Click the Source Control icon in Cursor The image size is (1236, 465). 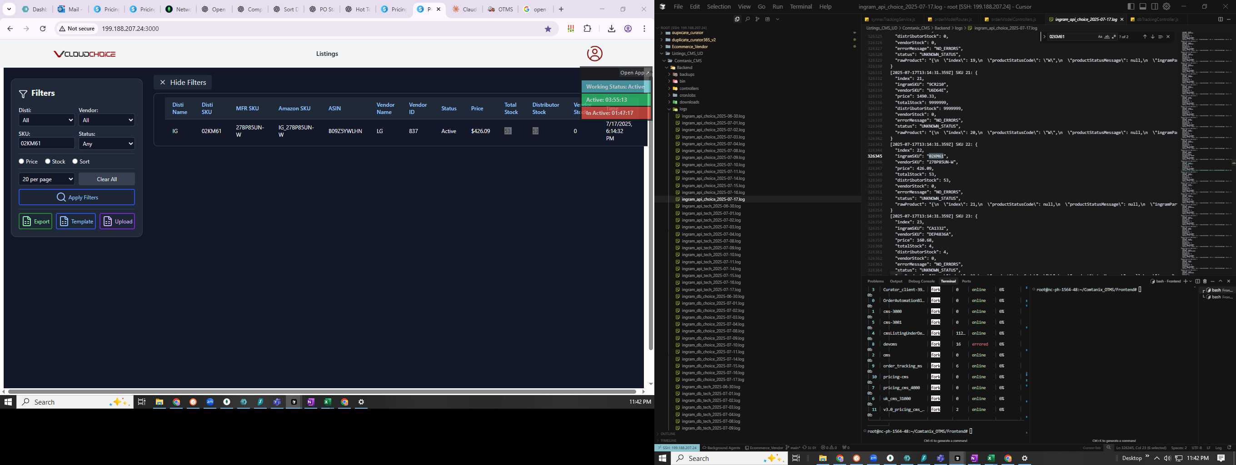(757, 19)
